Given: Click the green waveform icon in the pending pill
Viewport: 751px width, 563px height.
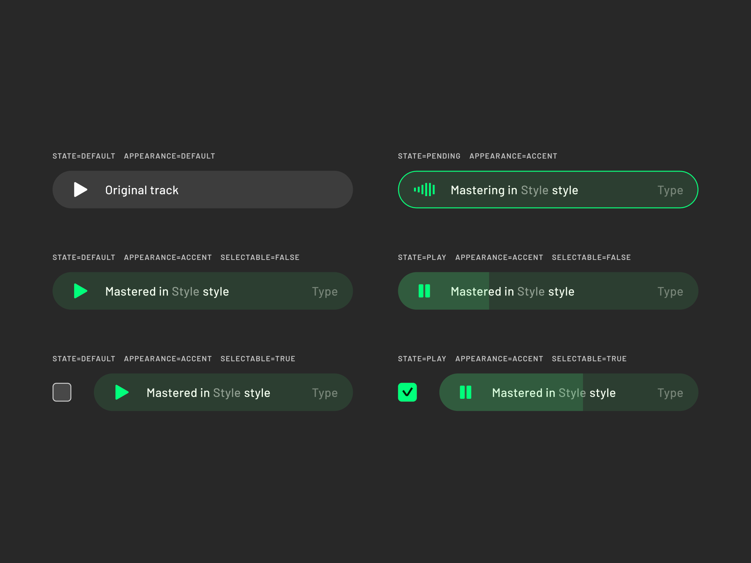Looking at the screenshot, I should [x=424, y=190].
